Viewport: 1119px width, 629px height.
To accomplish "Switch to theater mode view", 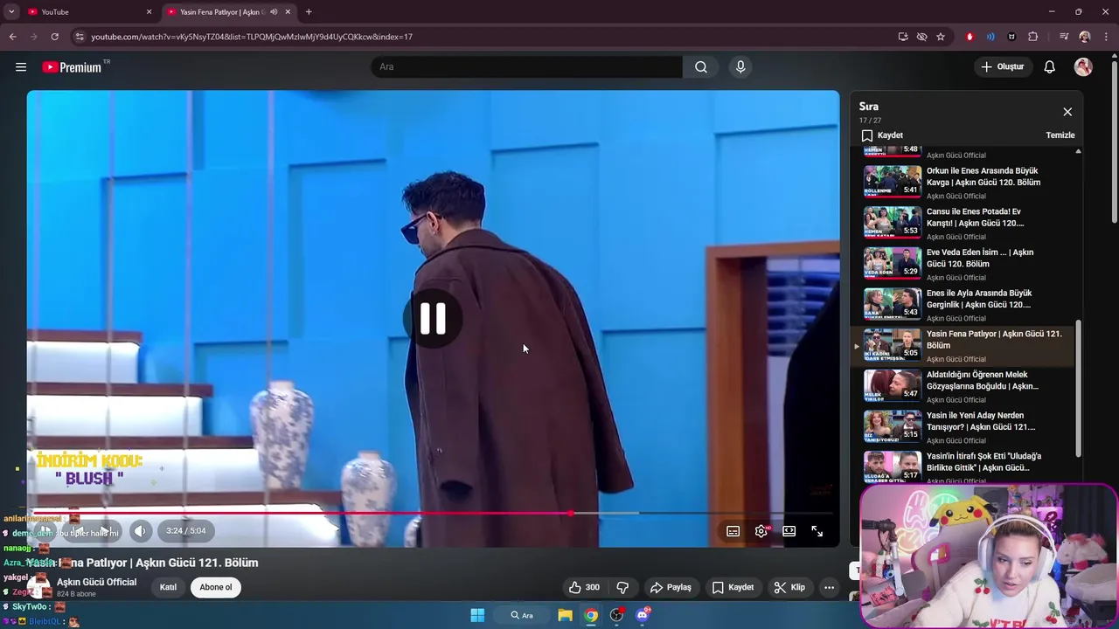I will (789, 531).
